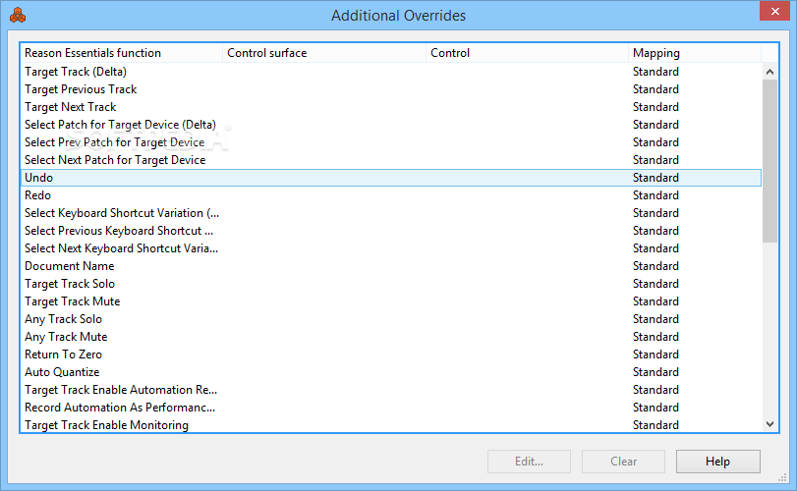Choose Document Name in the list

pos(391,266)
